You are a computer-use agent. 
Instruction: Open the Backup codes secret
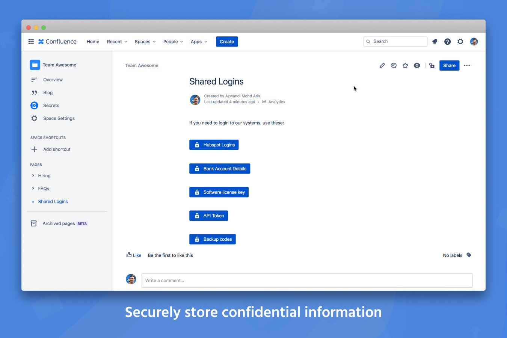click(x=213, y=239)
